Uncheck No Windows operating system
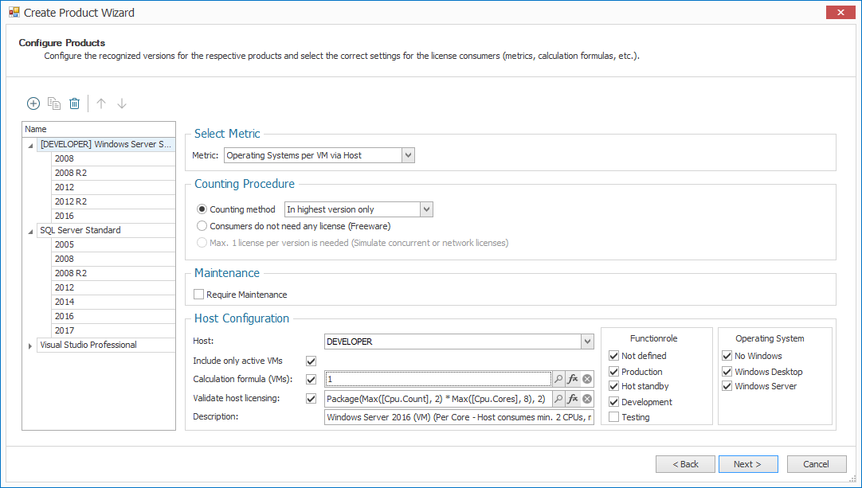The height and width of the screenshot is (488, 862). [x=727, y=356]
